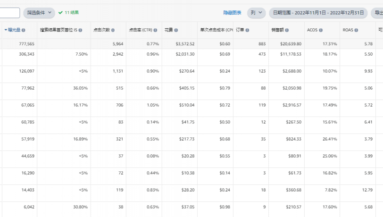This screenshot has width=383, height=217.
Task: Click info icon next to 销售额
Action: [x=287, y=30]
